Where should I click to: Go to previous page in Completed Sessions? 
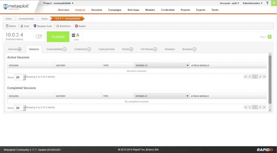(x=250, y=107)
